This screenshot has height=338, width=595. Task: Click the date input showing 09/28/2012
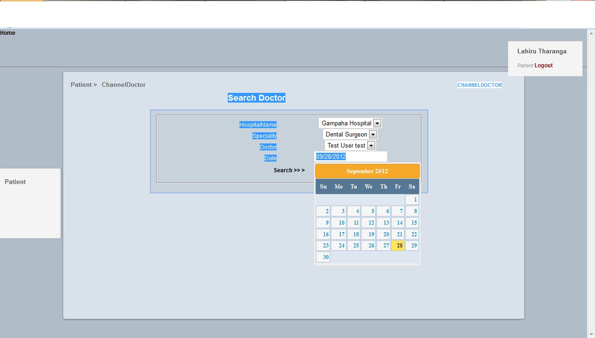click(351, 156)
